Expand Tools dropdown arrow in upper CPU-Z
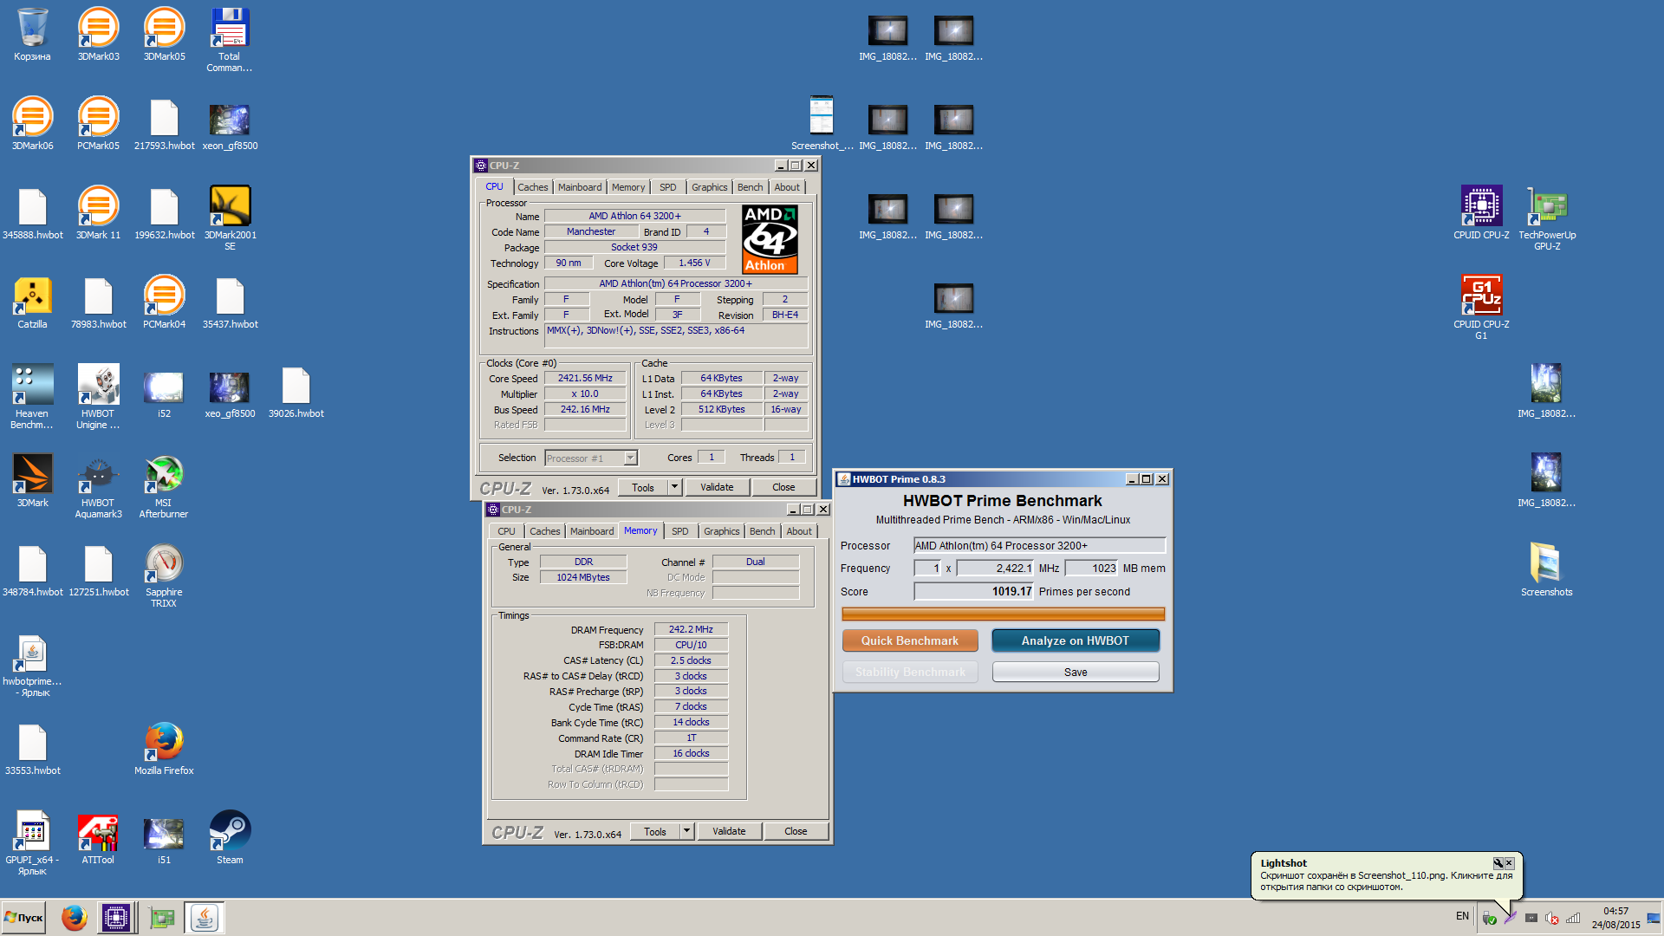This screenshot has width=1664, height=936. coord(674,487)
